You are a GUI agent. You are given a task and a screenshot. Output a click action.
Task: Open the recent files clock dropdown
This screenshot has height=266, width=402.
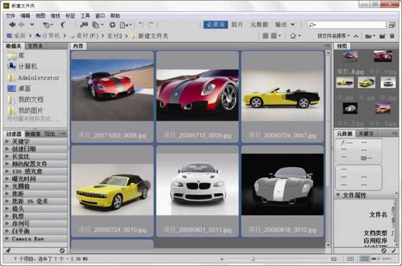pos(48,25)
